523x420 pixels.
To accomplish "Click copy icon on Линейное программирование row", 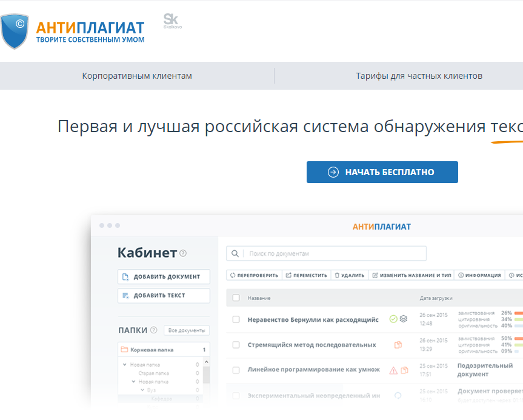I will pyautogui.click(x=404, y=370).
